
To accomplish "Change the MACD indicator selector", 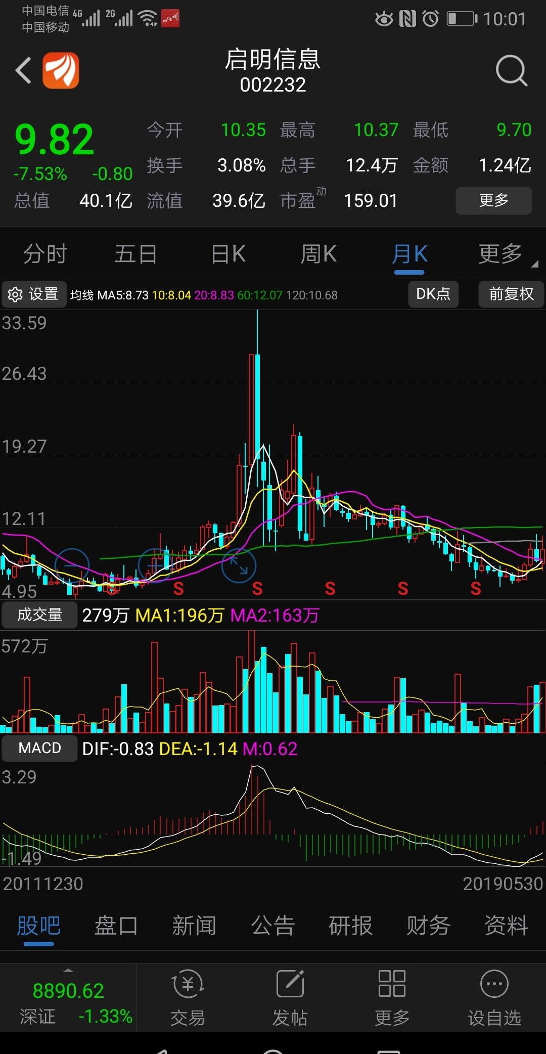I will coord(39,748).
